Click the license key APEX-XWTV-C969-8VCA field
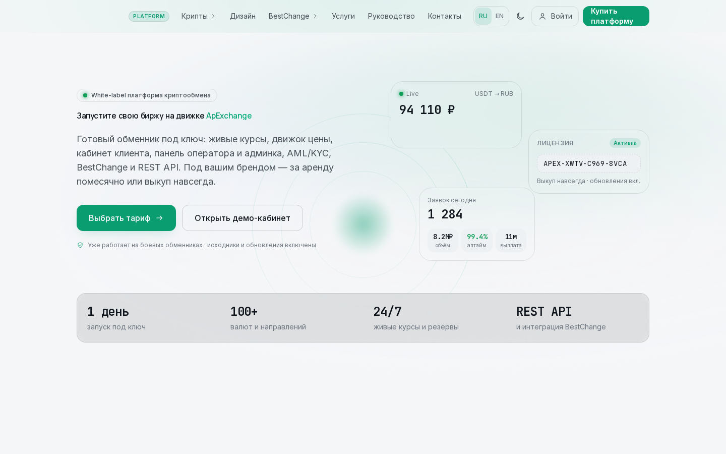 point(589,163)
